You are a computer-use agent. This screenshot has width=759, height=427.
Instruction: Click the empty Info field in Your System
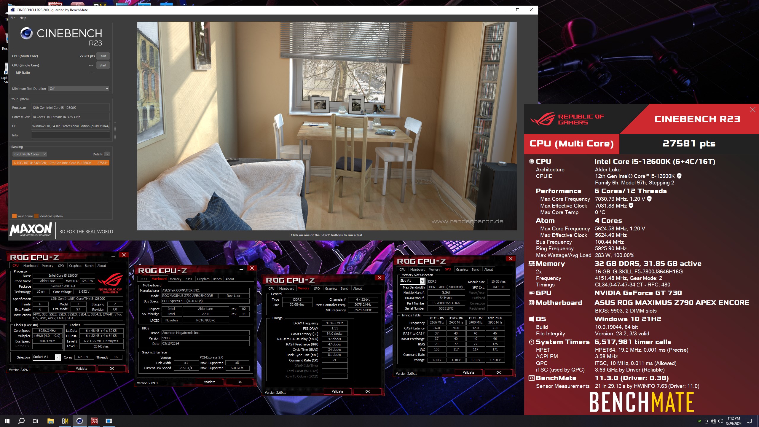[70, 135]
